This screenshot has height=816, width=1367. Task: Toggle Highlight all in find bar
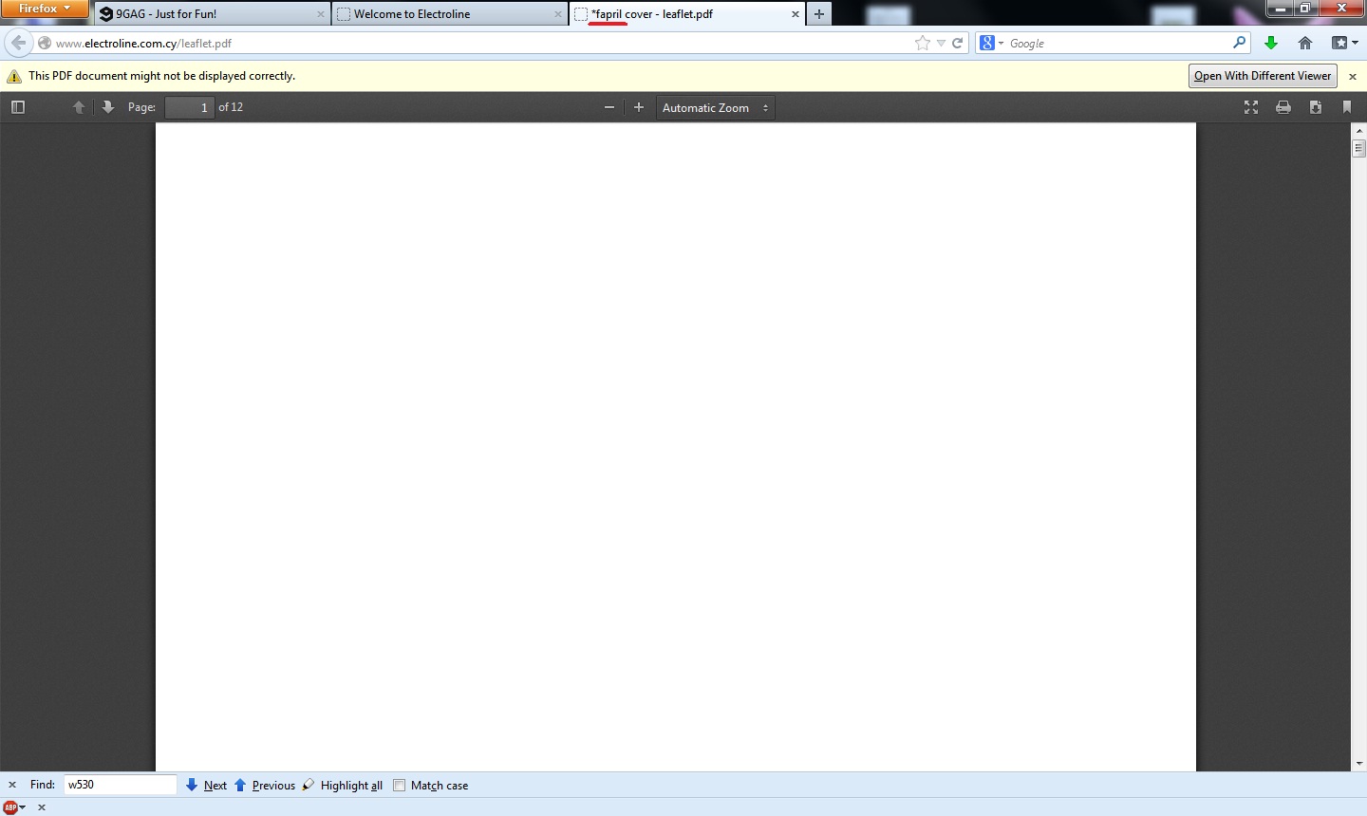tap(343, 785)
